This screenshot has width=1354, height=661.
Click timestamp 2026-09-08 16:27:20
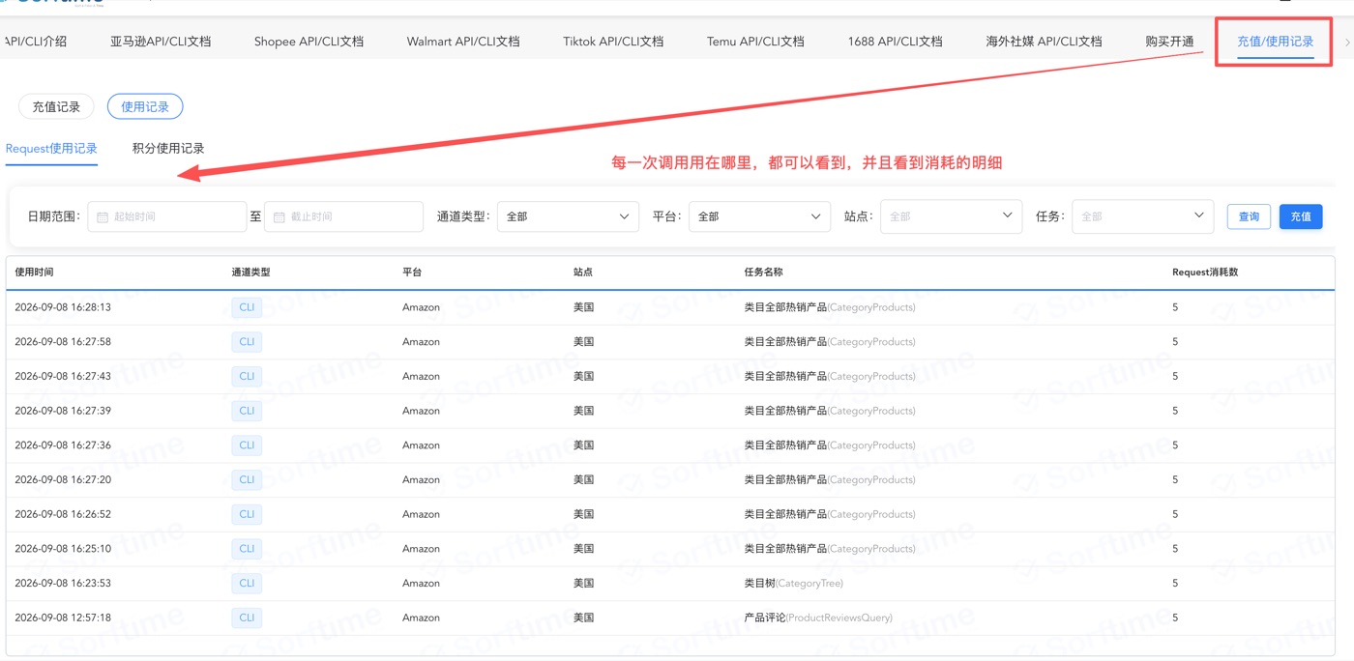click(x=63, y=480)
